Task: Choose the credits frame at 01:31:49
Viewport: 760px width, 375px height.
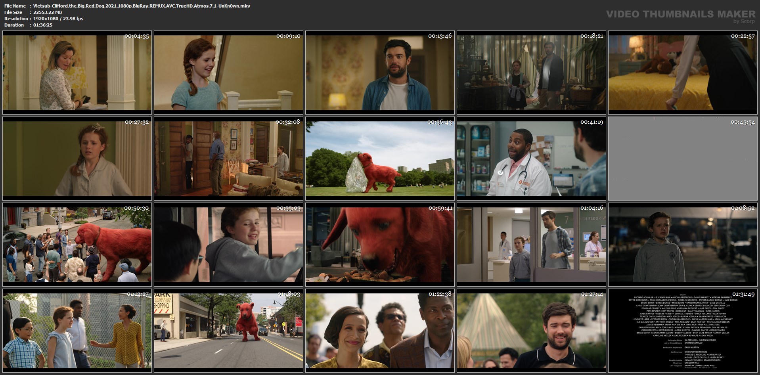Action: click(683, 331)
